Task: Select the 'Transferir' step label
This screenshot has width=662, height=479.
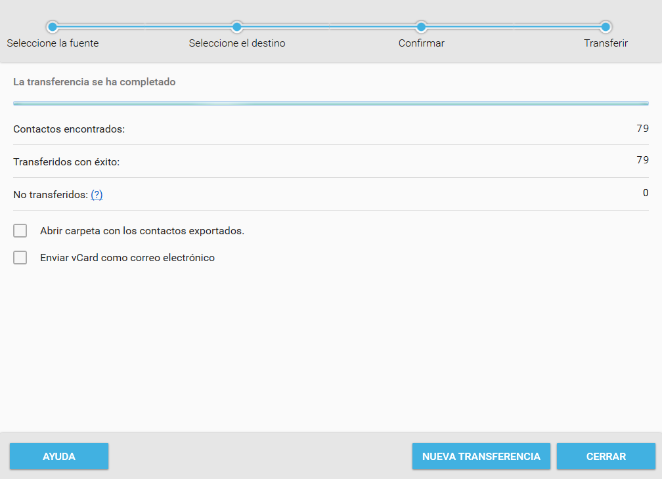Action: pyautogui.click(x=606, y=43)
